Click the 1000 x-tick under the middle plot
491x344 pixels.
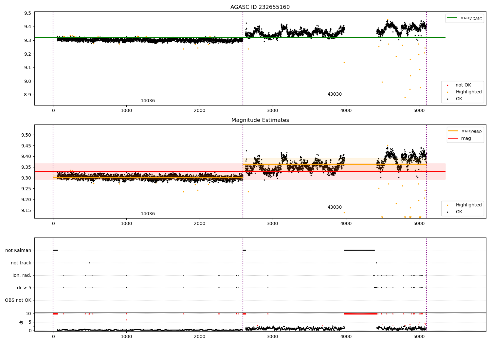[x=126, y=223]
